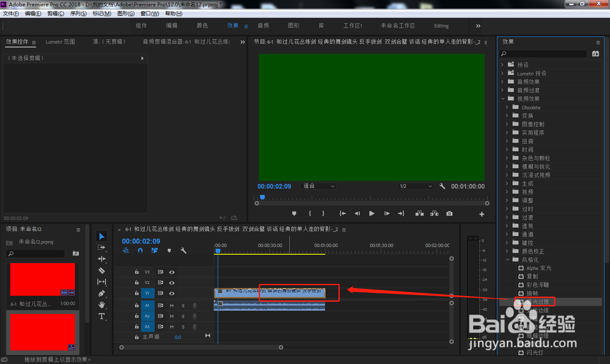Click the program monitor playhead marker
610x364 pixels.
tap(262, 197)
